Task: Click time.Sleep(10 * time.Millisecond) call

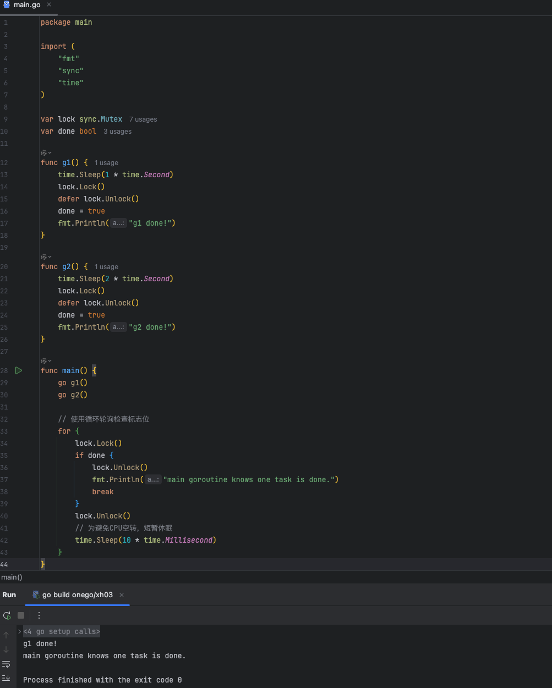Action: pos(146,540)
